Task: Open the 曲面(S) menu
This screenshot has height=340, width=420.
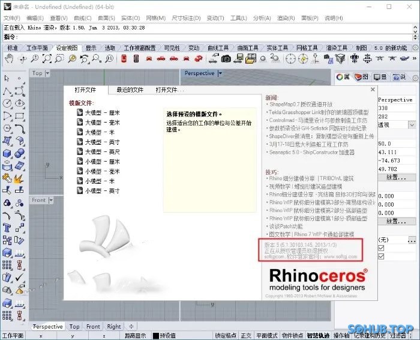Action: click(x=106, y=18)
